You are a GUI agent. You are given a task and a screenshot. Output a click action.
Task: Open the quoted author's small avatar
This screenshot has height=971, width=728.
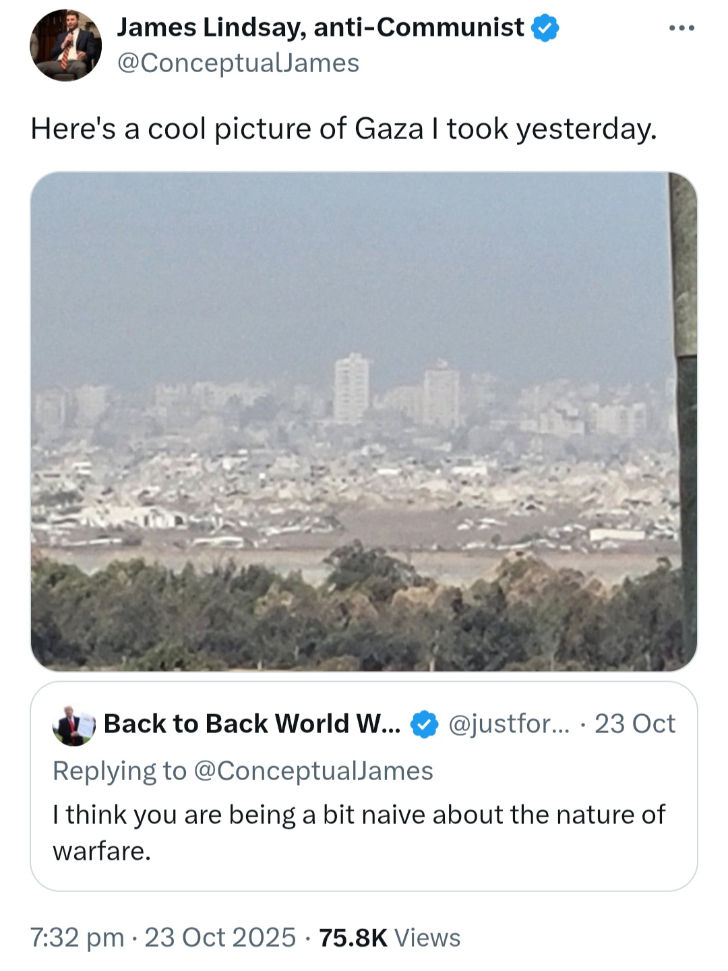(x=73, y=726)
